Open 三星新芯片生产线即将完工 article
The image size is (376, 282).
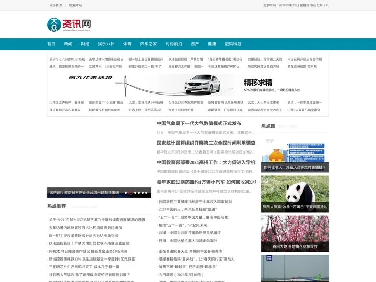(x=84, y=267)
